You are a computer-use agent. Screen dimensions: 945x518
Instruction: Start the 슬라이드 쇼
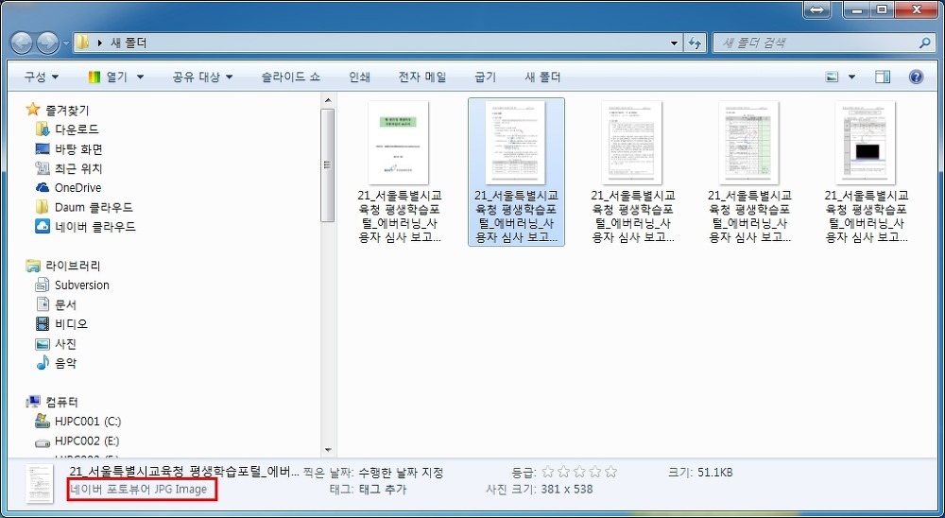tap(290, 78)
